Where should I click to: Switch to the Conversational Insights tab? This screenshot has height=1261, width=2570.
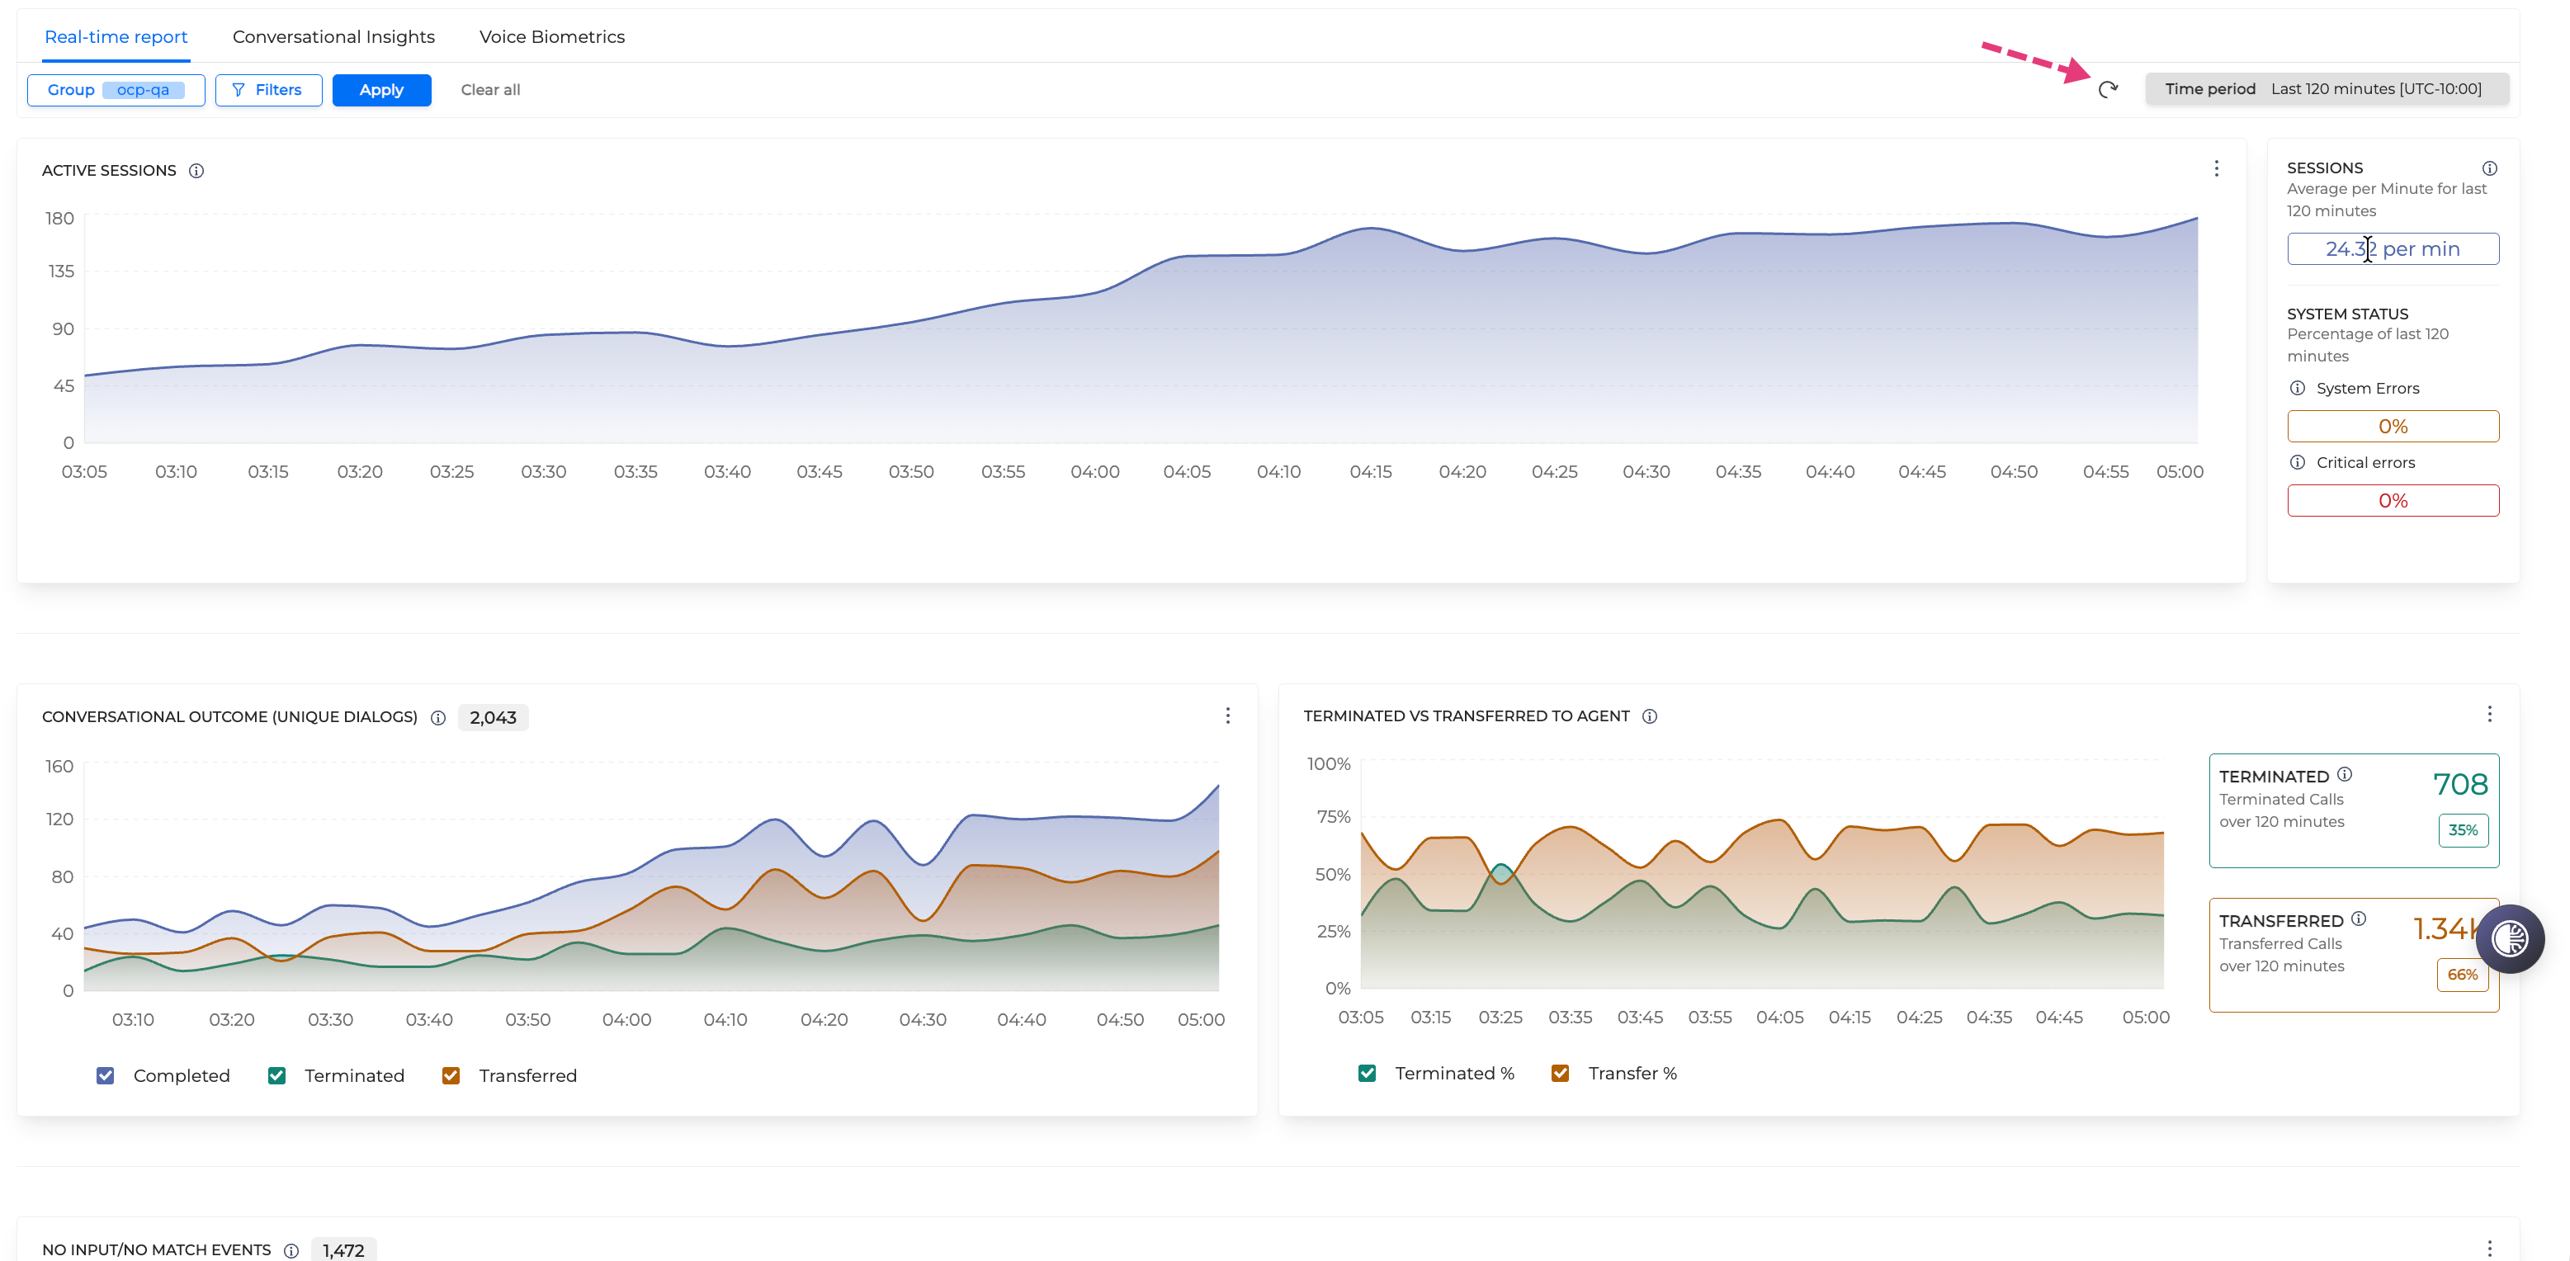click(x=333, y=37)
